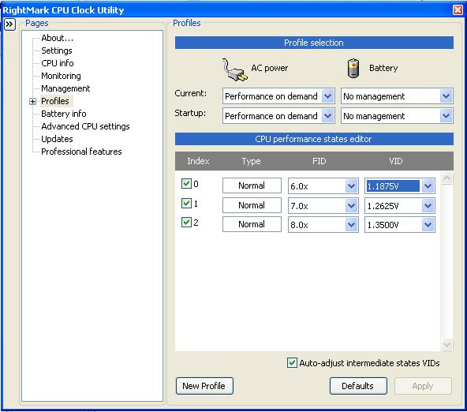This screenshot has width=467, height=412.
Task: Open the 7.0x FID dropdown
Action: (352, 205)
